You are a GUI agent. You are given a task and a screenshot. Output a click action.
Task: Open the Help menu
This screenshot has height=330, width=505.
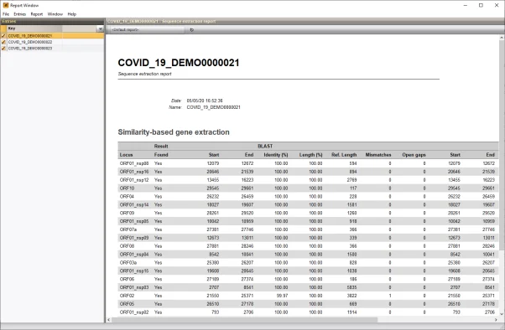[x=72, y=14]
